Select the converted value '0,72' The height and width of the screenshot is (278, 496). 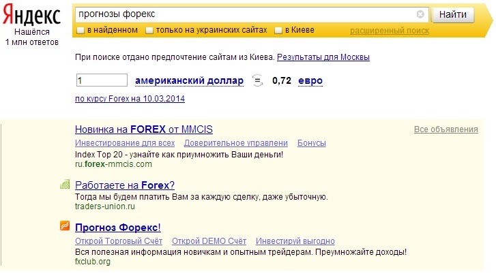pyautogui.click(x=282, y=80)
